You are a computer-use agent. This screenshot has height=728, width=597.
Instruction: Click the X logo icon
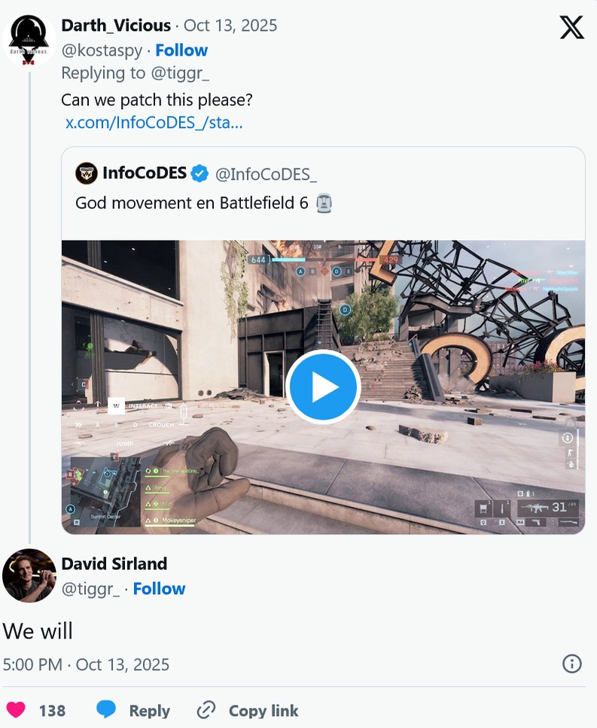[x=571, y=28]
